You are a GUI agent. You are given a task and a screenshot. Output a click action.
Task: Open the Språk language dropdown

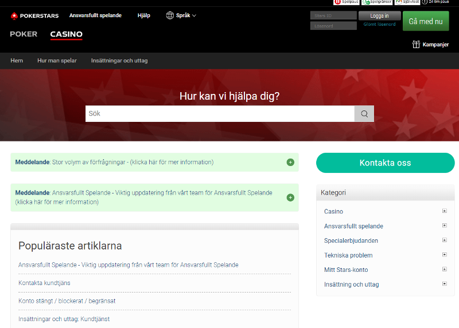click(181, 15)
